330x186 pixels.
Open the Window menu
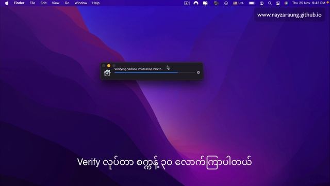coord(80,3)
